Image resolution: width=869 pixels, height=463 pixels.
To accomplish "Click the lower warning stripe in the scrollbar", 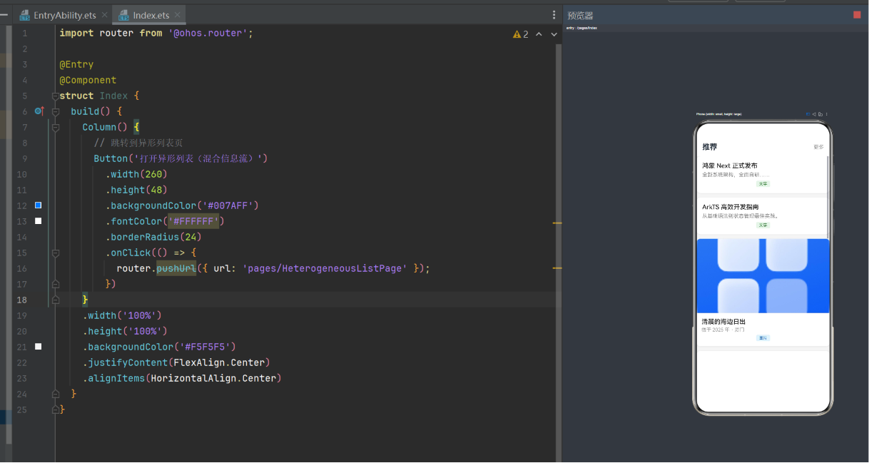I will coord(557,268).
